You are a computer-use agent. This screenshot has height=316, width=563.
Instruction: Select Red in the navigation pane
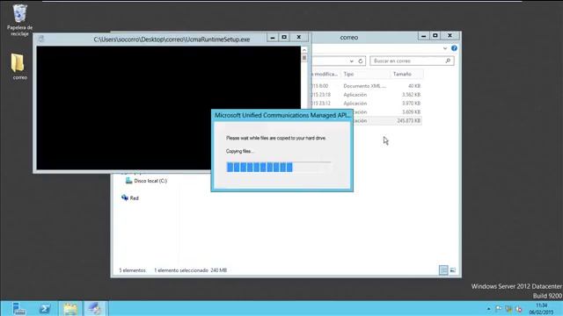click(130, 197)
